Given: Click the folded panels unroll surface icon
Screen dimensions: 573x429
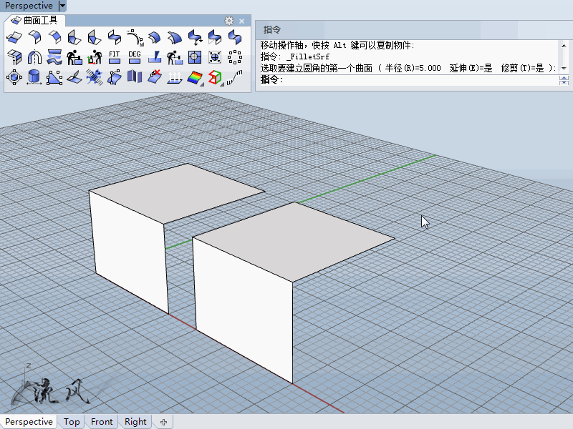Looking at the screenshot, I should tap(135, 77).
